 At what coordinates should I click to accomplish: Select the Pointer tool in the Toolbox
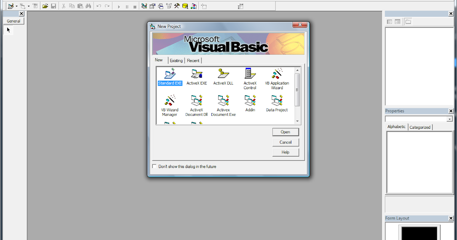8,29
